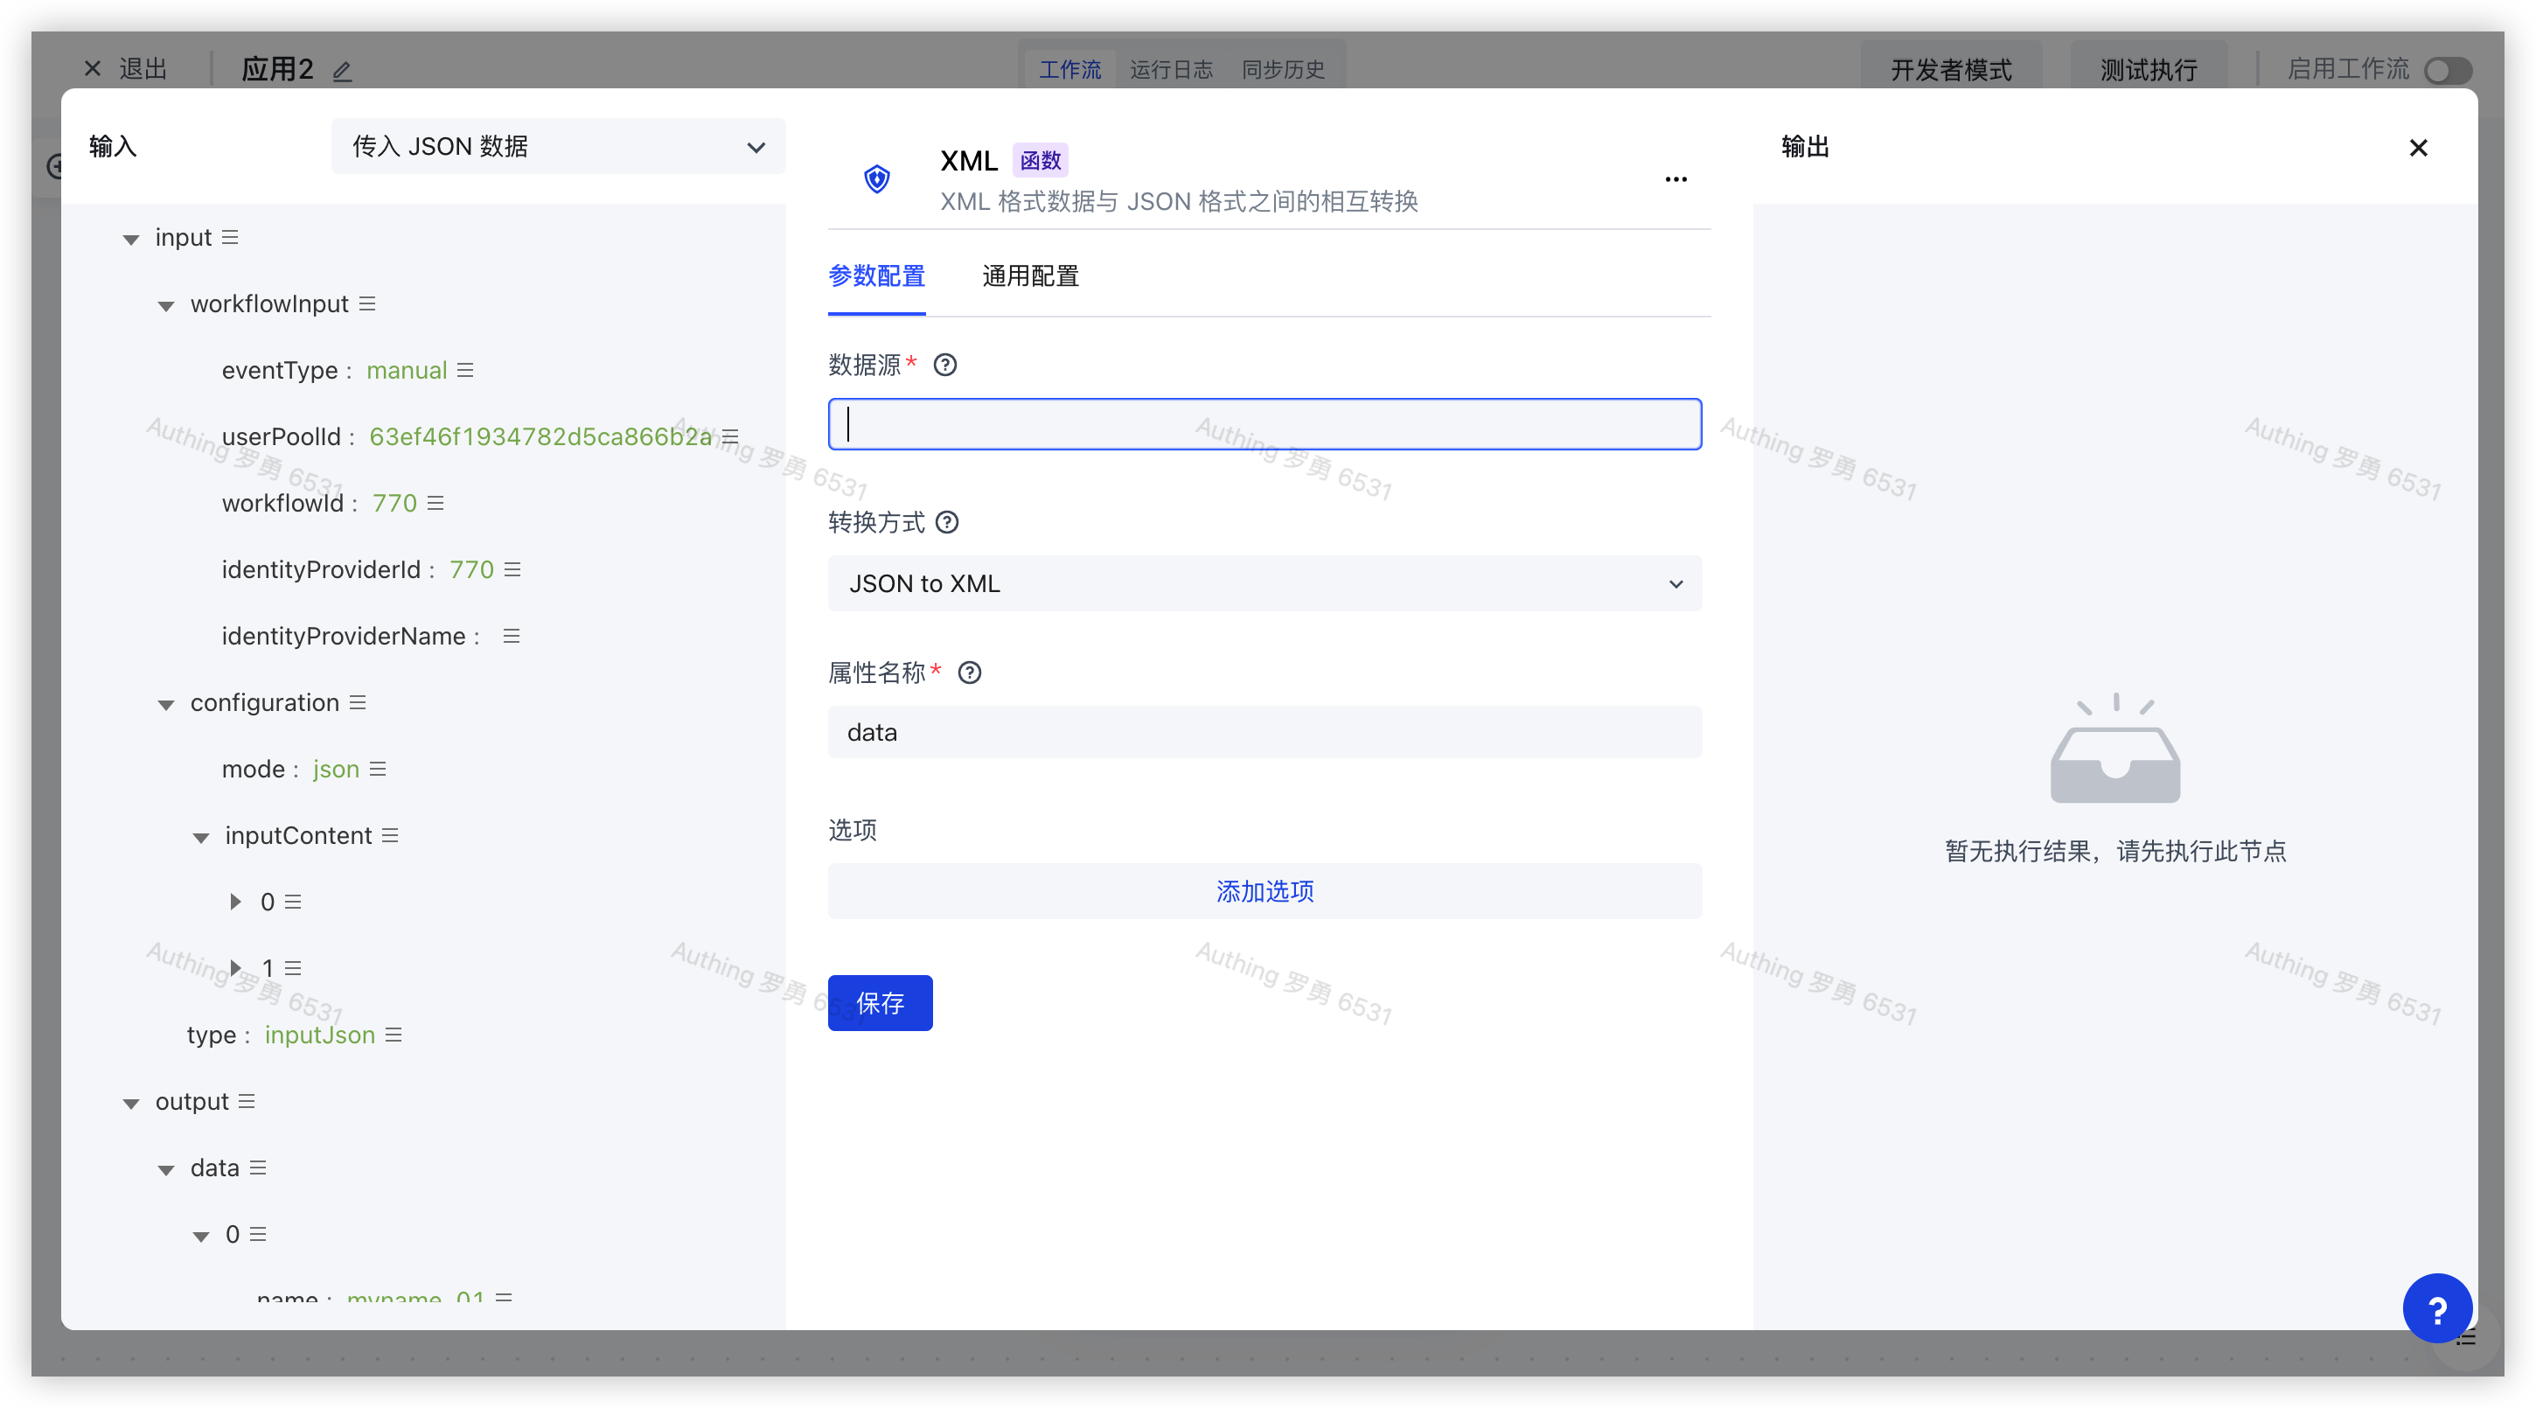Click the edit pencil next to 应用2
This screenshot has width=2536, height=1408.
(343, 71)
